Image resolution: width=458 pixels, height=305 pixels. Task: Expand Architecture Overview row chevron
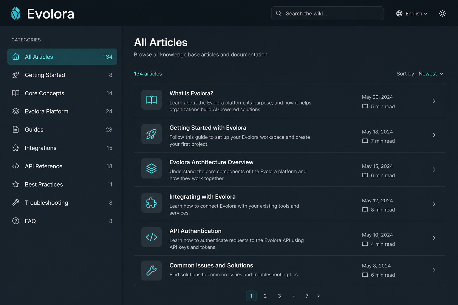point(434,169)
